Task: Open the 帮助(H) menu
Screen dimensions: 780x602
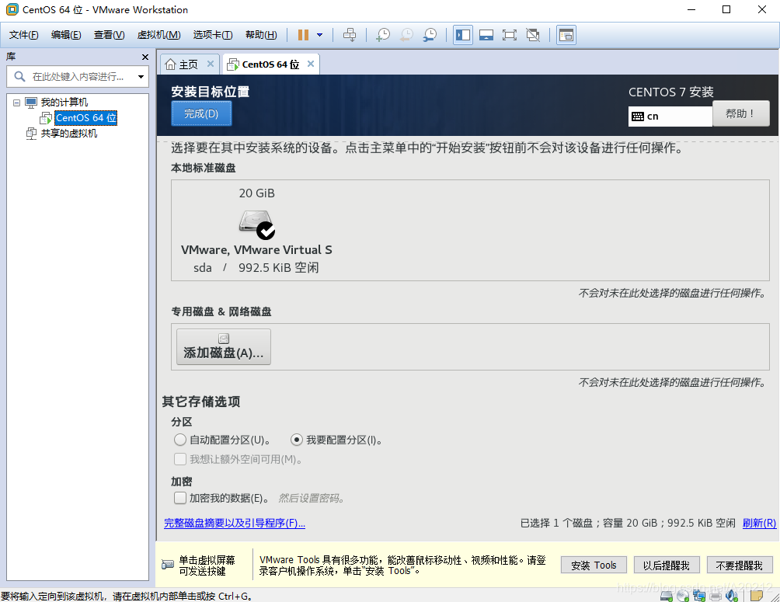Action: point(261,35)
